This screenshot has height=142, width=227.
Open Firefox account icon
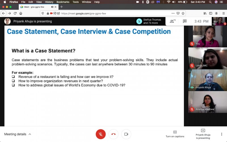pyautogui.click(x=216, y=13)
